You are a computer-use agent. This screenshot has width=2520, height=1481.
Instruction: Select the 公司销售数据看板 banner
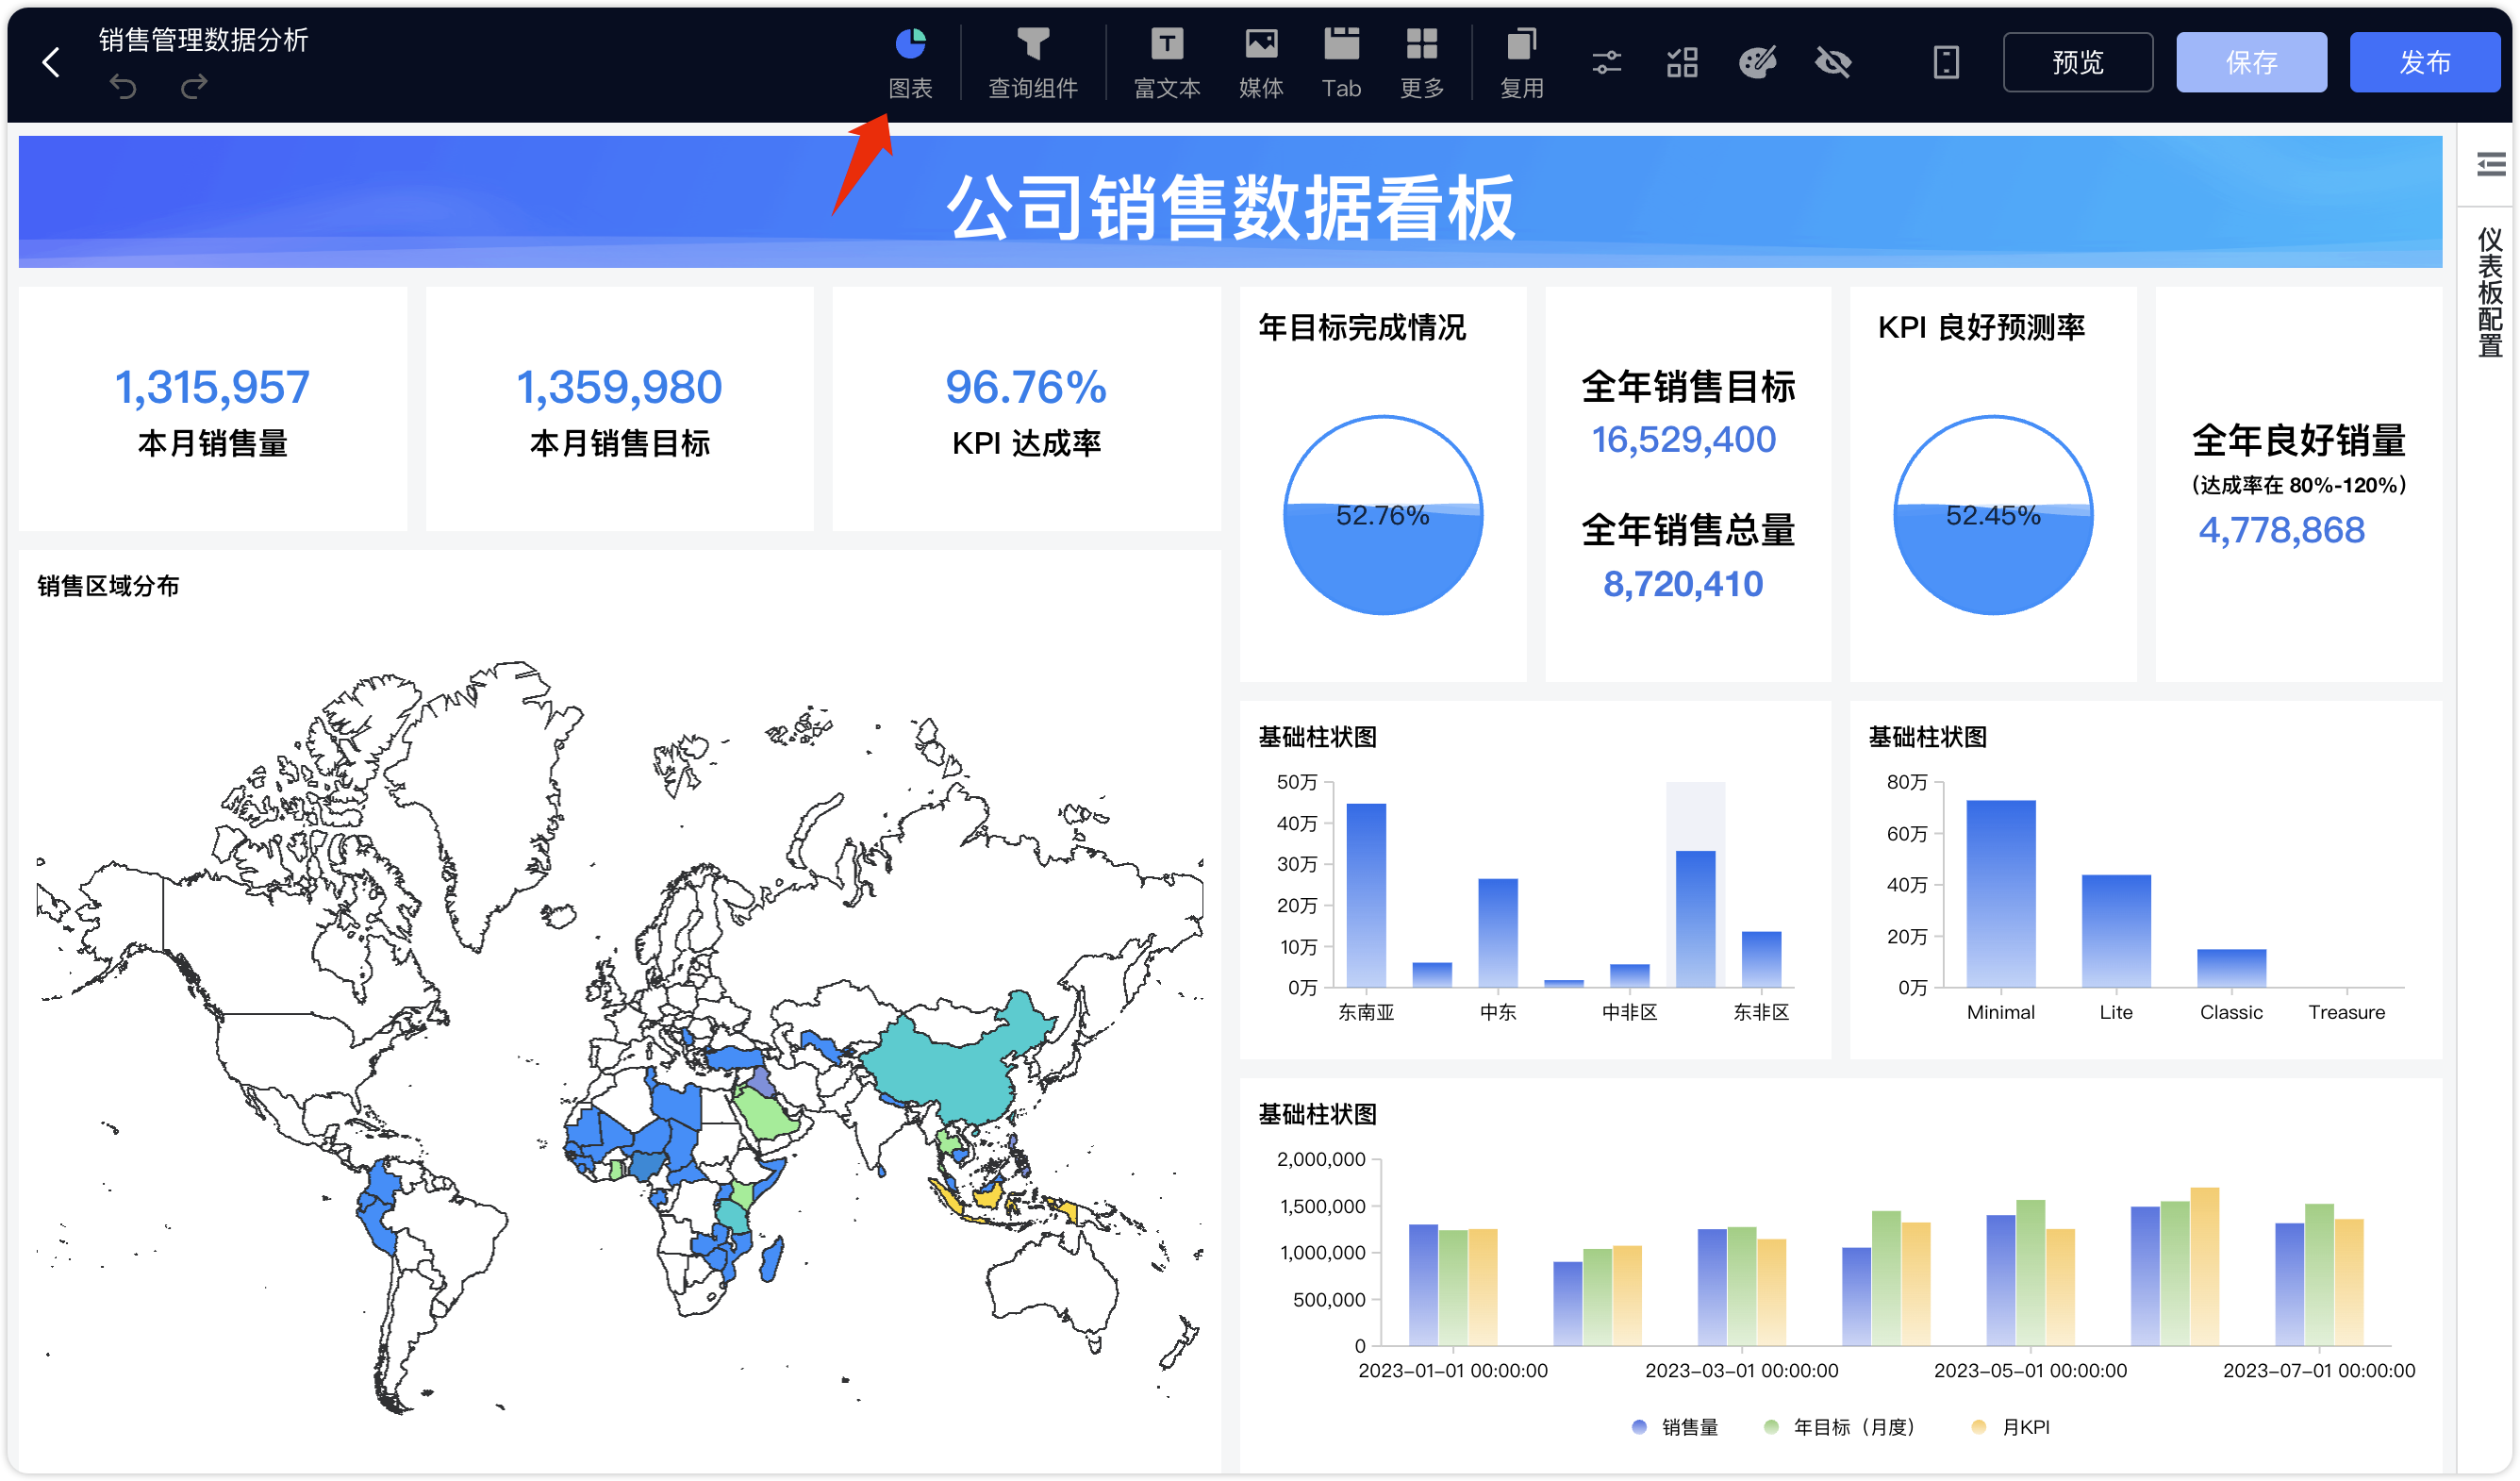click(x=1230, y=202)
